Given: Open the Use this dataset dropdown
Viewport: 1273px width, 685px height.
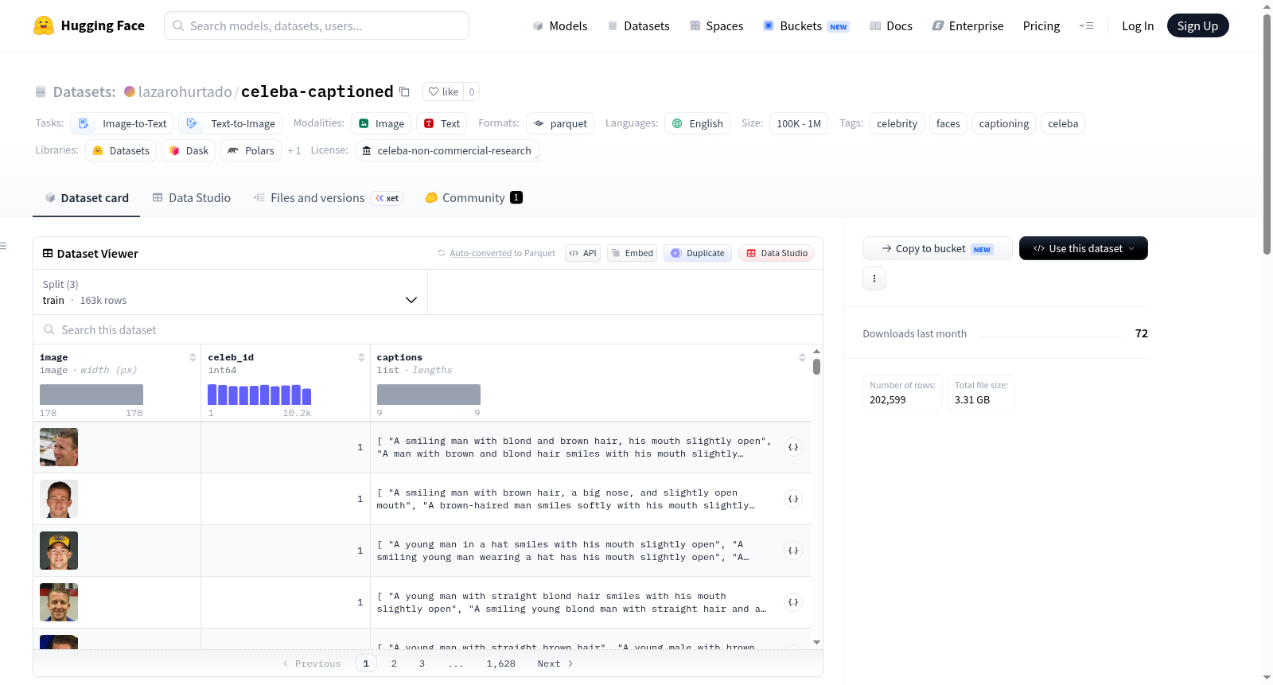Looking at the screenshot, I should [x=1084, y=248].
